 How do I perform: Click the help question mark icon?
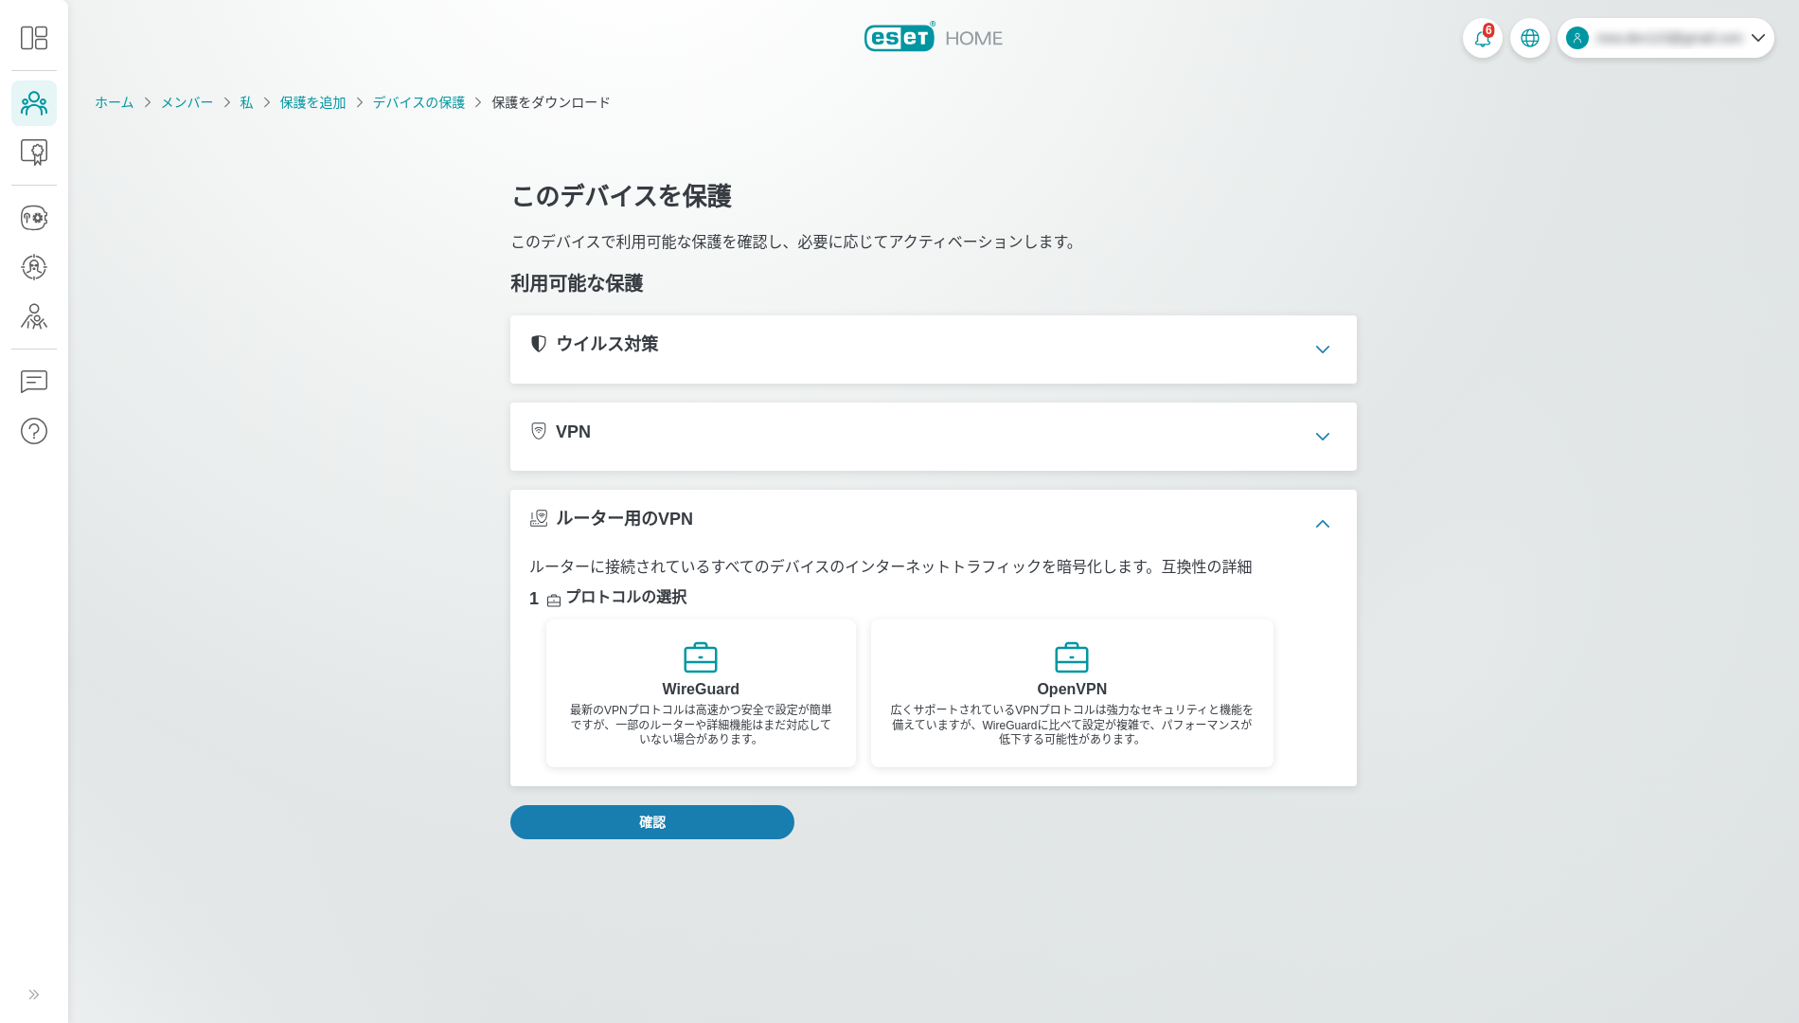(x=34, y=431)
